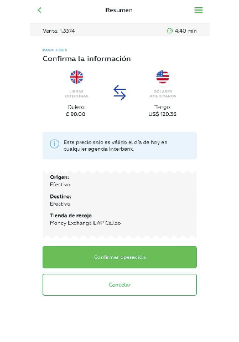Tap the Tengo US$ 120.36 amount
This screenshot has width=239, height=342.
[x=163, y=111]
